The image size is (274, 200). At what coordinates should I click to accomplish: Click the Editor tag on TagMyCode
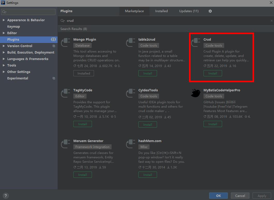click(x=80, y=96)
